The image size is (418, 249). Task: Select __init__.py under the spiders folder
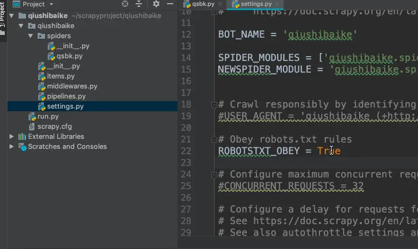(73, 46)
